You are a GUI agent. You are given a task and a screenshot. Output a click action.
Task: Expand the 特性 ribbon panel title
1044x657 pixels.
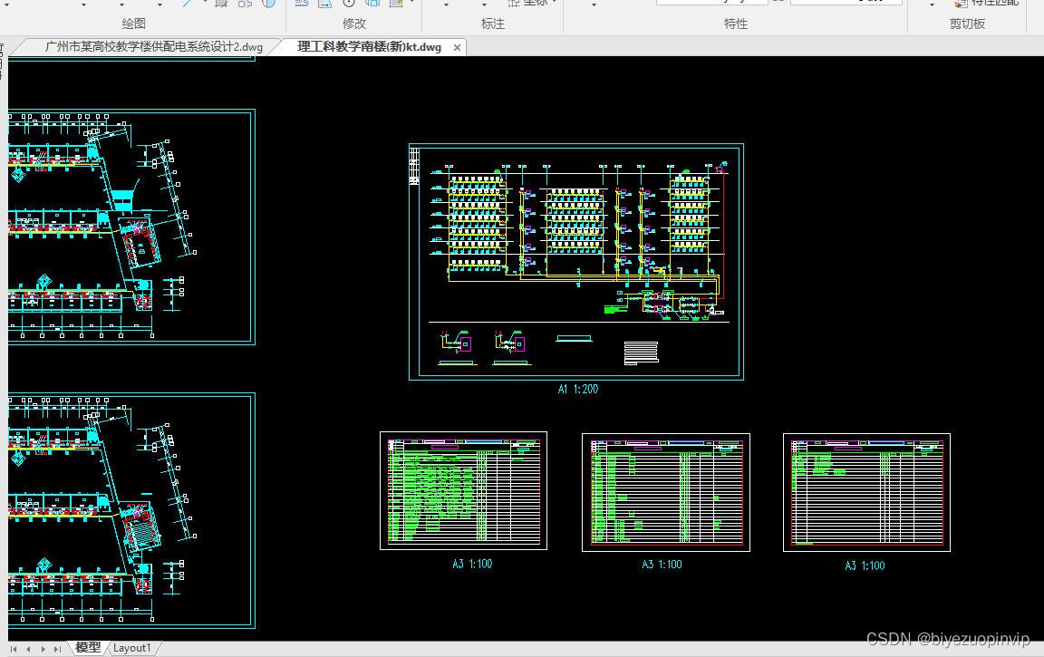point(736,24)
